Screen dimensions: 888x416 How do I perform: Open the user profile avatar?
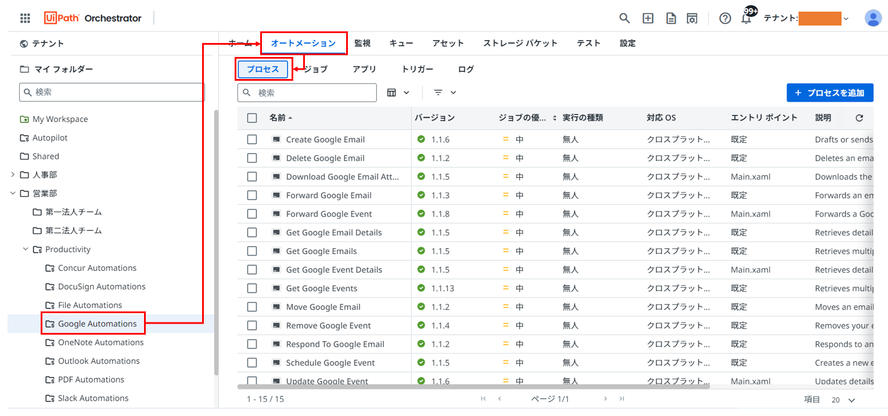coord(873,18)
